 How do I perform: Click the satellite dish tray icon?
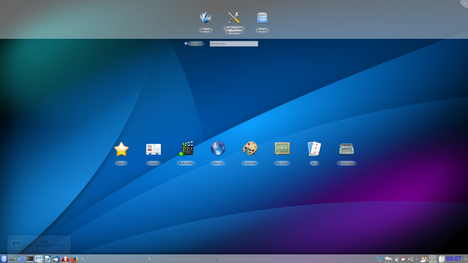pyautogui.click(x=397, y=259)
